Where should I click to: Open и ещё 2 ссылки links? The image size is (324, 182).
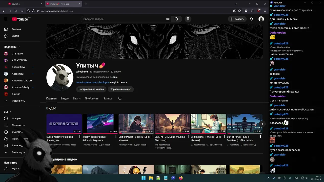[118, 82]
